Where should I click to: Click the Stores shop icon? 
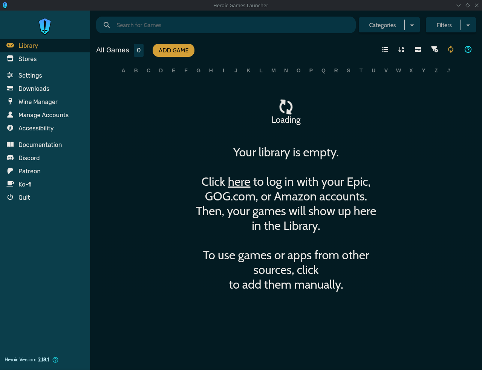(x=10, y=58)
